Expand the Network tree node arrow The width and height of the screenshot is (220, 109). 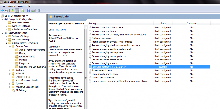tap(10, 74)
